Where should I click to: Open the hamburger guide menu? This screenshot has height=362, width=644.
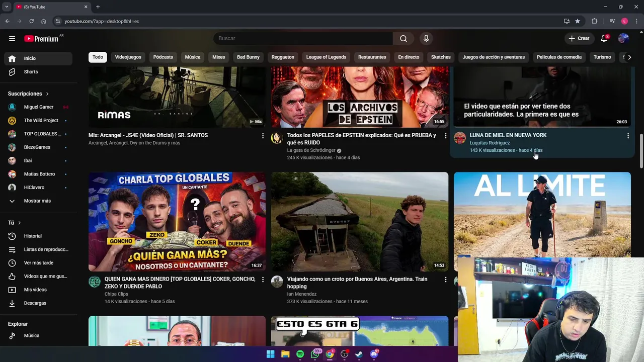point(12,38)
